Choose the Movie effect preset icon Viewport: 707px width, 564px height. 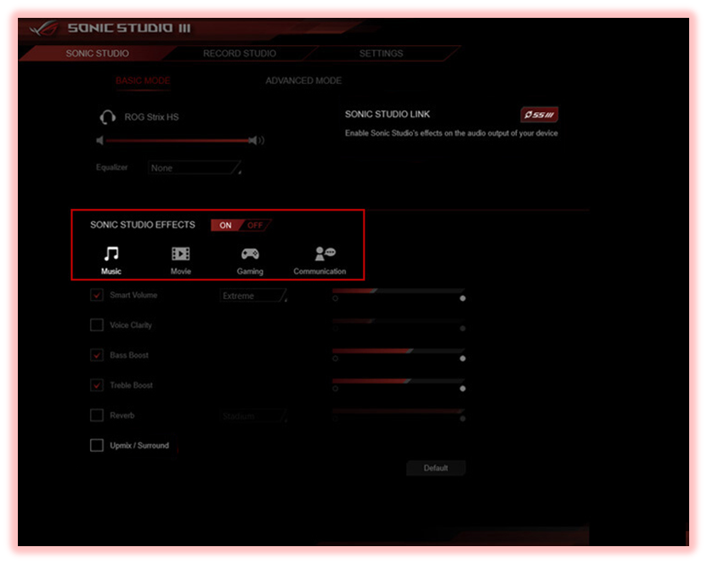pos(180,253)
